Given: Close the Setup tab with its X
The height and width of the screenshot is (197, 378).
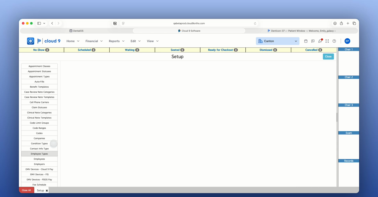Looking at the screenshot, I should coord(47,191).
